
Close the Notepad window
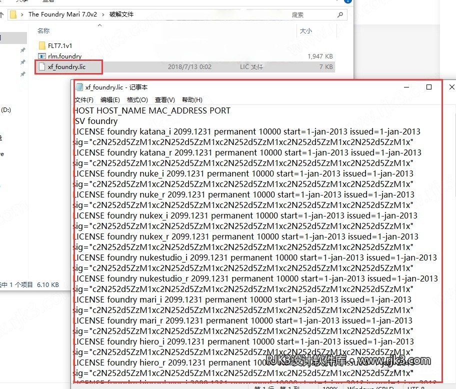coord(451,87)
